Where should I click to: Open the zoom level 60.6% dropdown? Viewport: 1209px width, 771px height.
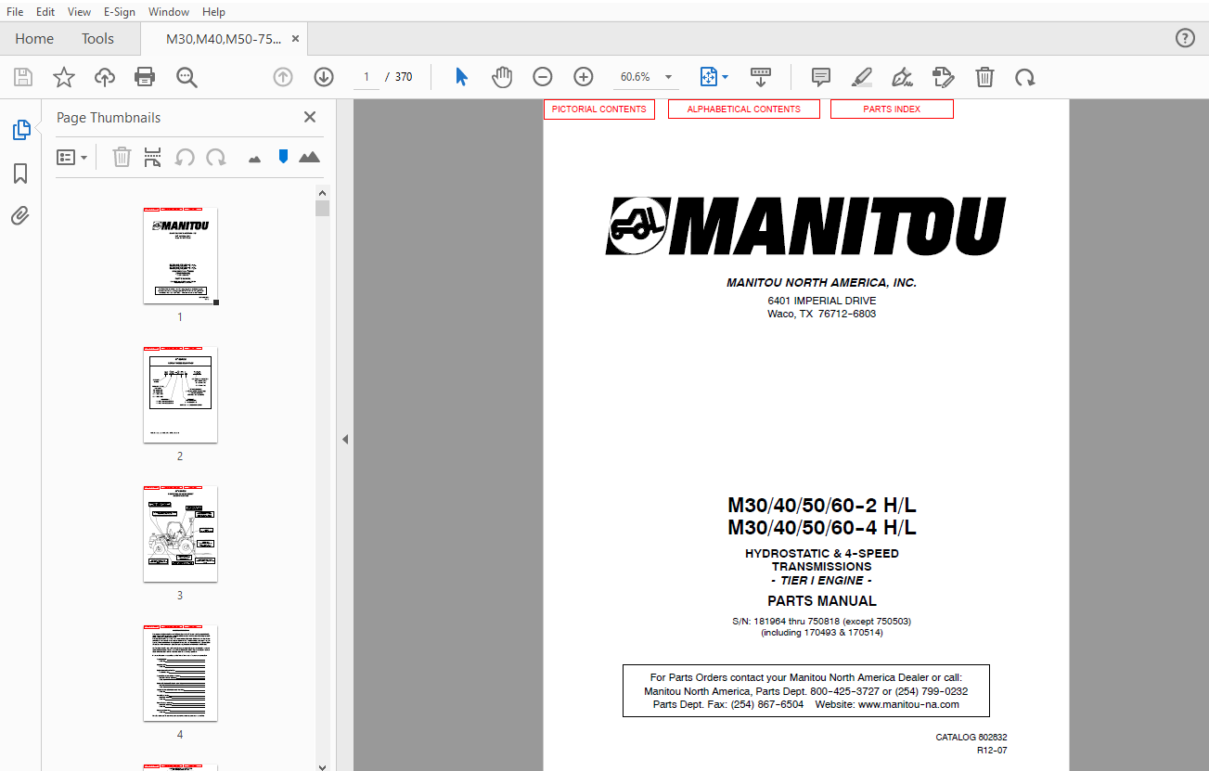pos(668,77)
